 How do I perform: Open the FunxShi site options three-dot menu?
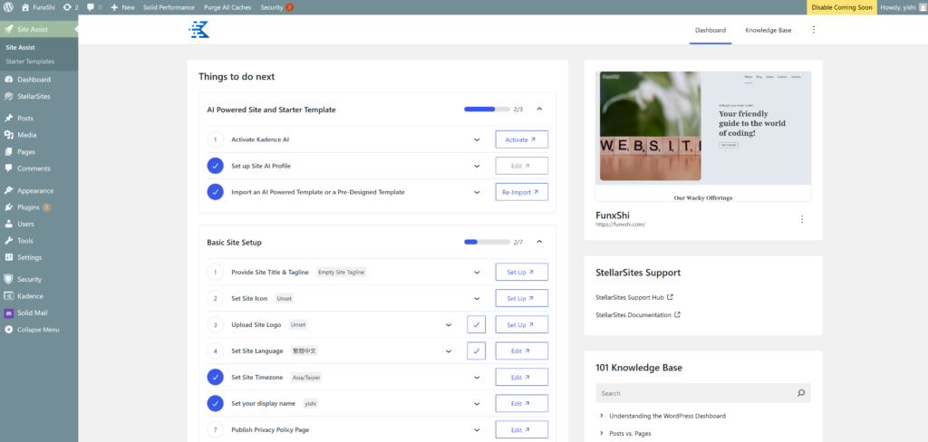[801, 219]
